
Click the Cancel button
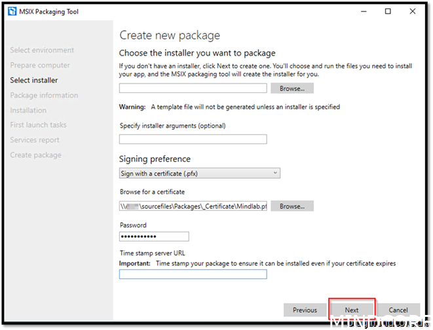[398, 310]
